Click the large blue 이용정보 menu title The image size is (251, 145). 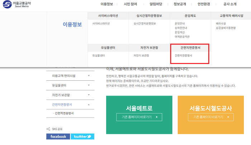pyautogui.click(x=72, y=24)
